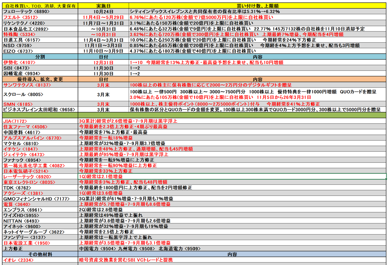This screenshot has width=388, height=265.
Task: Click the EIZO <6737> cell
Action: pyautogui.click(x=40, y=51)
